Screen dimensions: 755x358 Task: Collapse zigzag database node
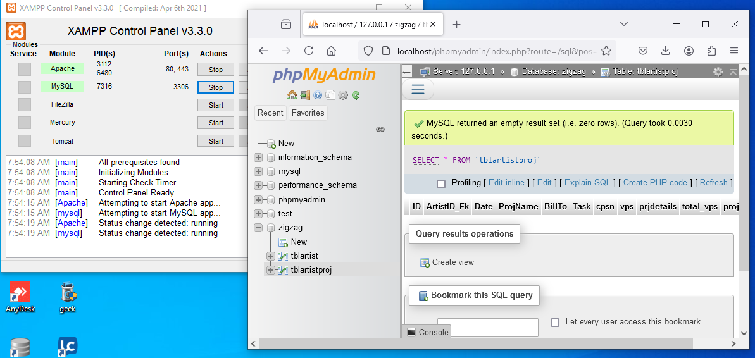point(258,228)
